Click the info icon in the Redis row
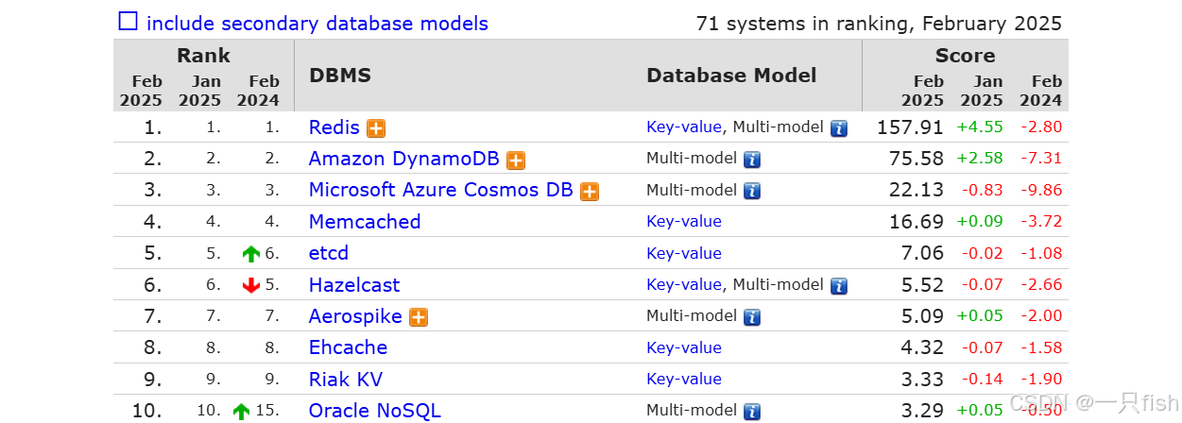The image size is (1182, 423). click(x=839, y=128)
